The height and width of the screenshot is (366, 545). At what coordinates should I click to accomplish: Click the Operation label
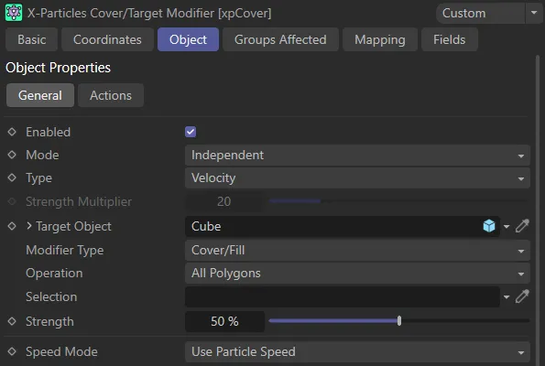54,274
